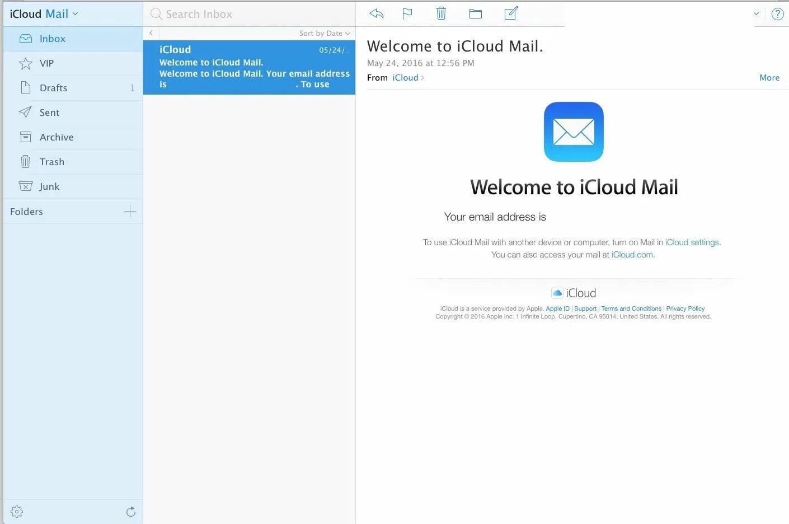Click the Archive box icon
Screen dimensions: 789x524
point(26,137)
